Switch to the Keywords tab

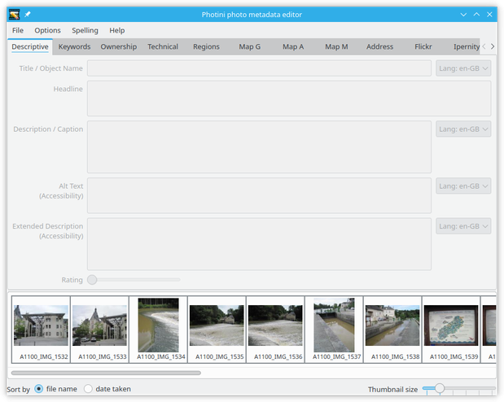74,46
